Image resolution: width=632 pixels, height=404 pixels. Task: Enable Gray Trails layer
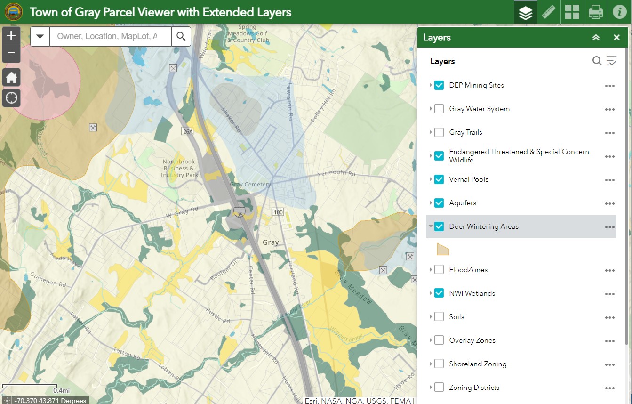coord(439,132)
